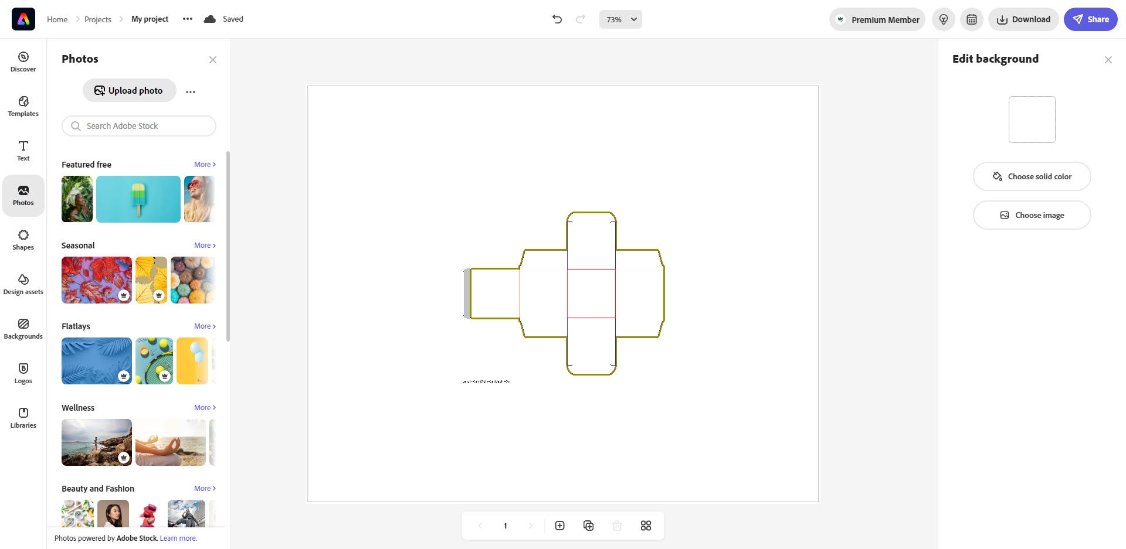Expand the More link for Seasonal photos
Image resolution: width=1126 pixels, height=549 pixels.
pos(204,245)
